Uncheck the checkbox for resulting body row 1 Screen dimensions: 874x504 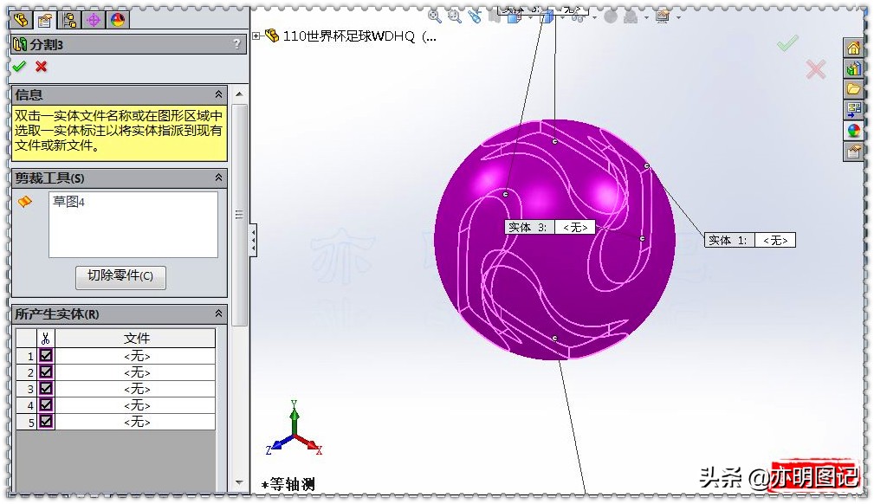click(x=45, y=355)
